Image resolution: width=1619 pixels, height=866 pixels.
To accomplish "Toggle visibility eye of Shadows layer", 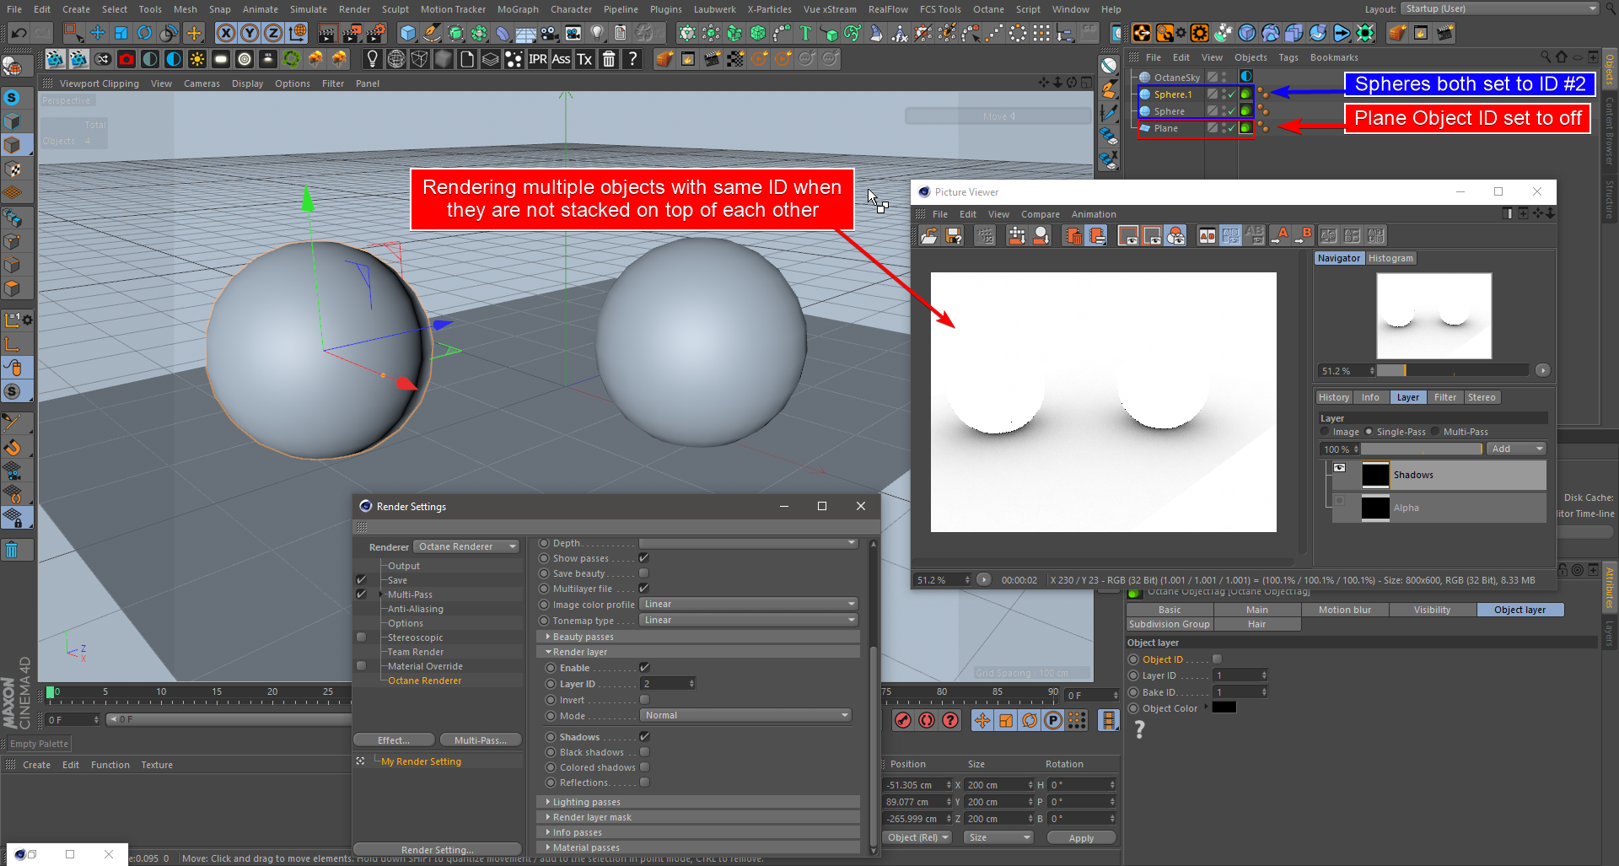I will tap(1339, 468).
